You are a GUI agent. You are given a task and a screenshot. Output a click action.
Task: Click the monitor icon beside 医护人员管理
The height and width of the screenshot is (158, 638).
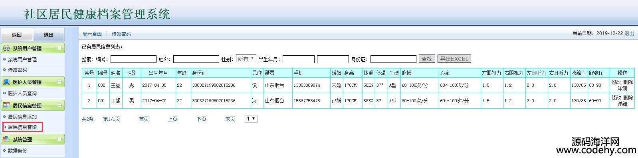click(6, 82)
